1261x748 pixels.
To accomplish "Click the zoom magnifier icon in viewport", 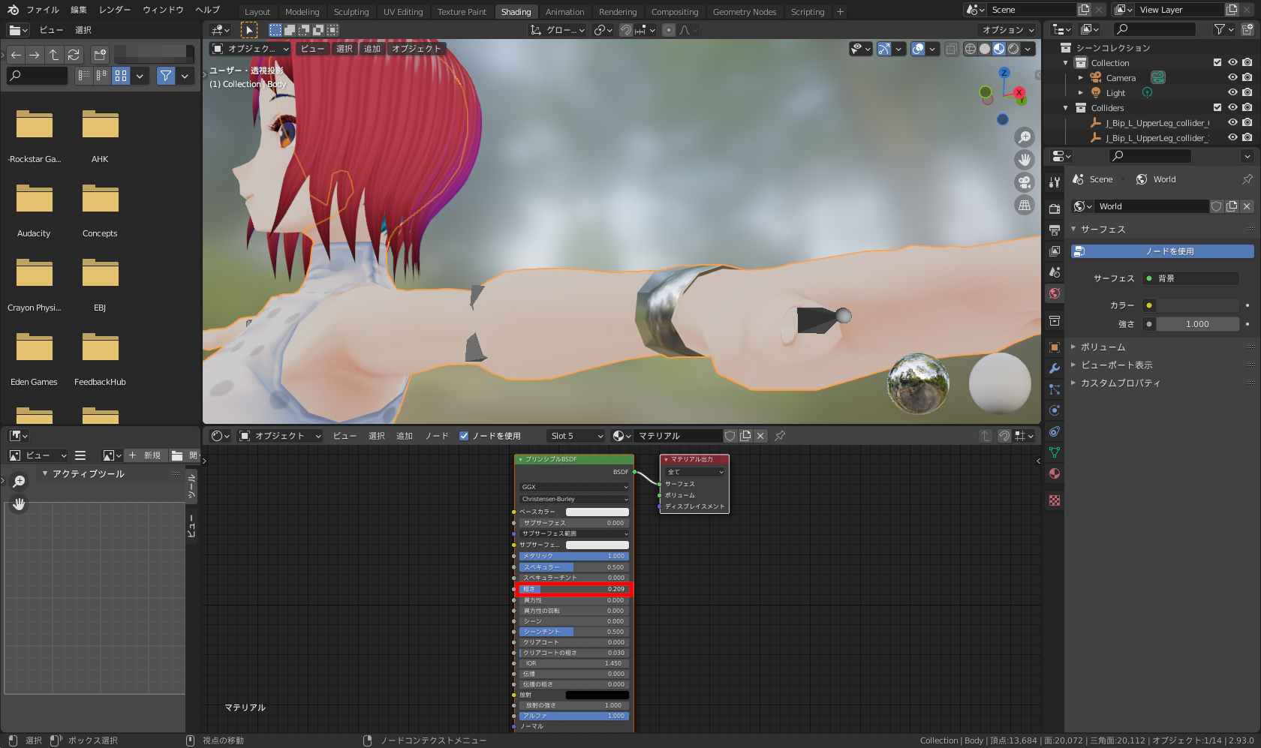I will [1025, 137].
